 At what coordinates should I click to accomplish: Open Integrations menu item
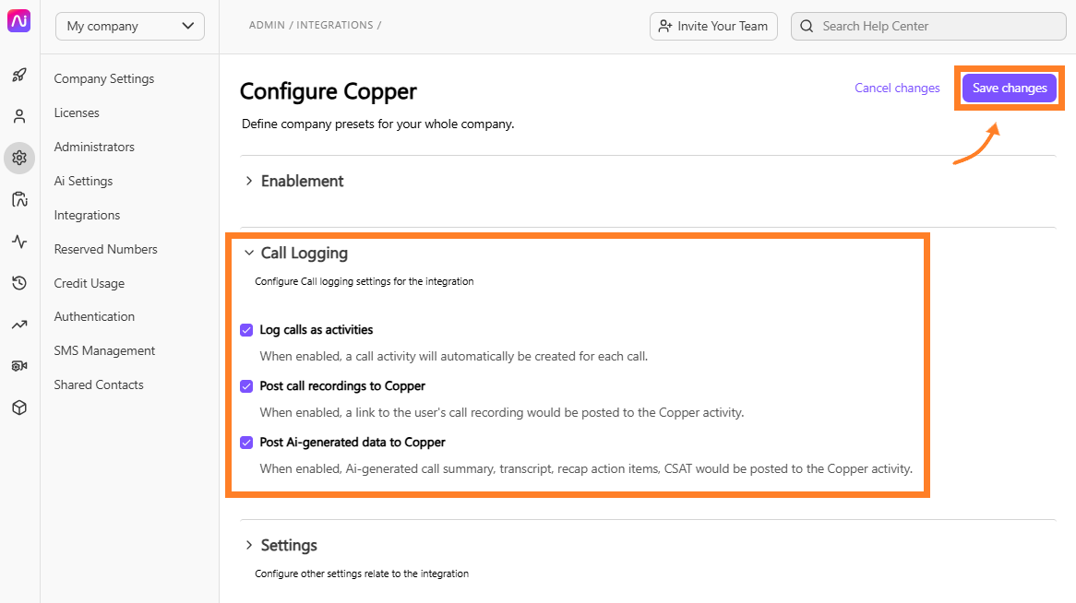click(87, 216)
